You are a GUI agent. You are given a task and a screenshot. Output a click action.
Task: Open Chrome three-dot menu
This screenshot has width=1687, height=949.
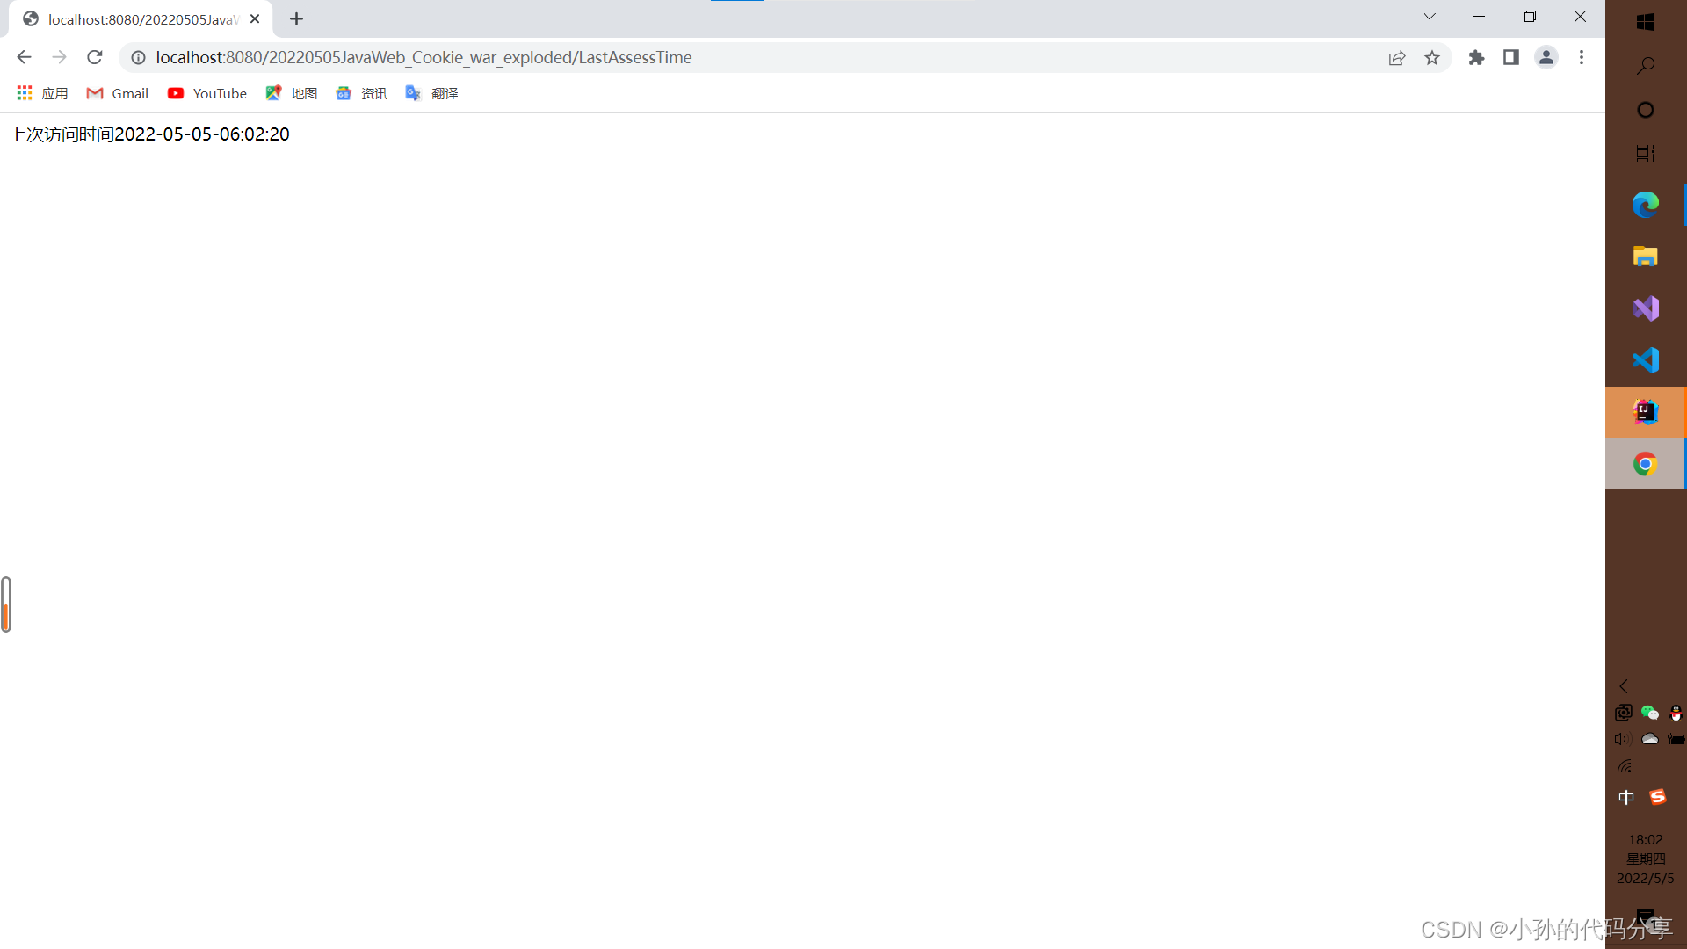point(1582,57)
